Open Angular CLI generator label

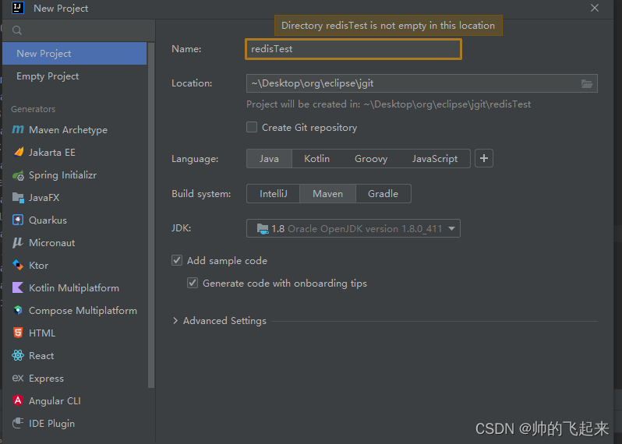click(55, 401)
